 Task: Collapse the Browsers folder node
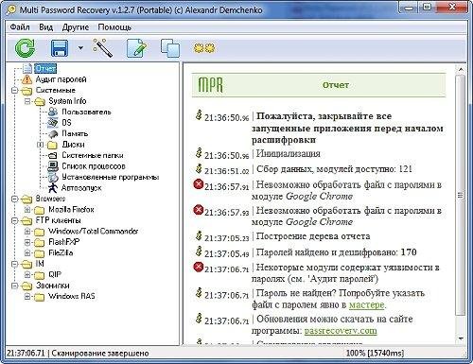[x=14, y=199]
